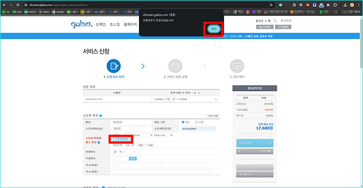
Task: Open 고객센터 button
Action: [x=283, y=27]
